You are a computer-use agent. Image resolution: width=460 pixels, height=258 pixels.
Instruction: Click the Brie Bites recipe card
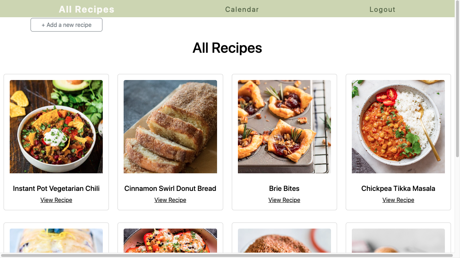pos(284,142)
